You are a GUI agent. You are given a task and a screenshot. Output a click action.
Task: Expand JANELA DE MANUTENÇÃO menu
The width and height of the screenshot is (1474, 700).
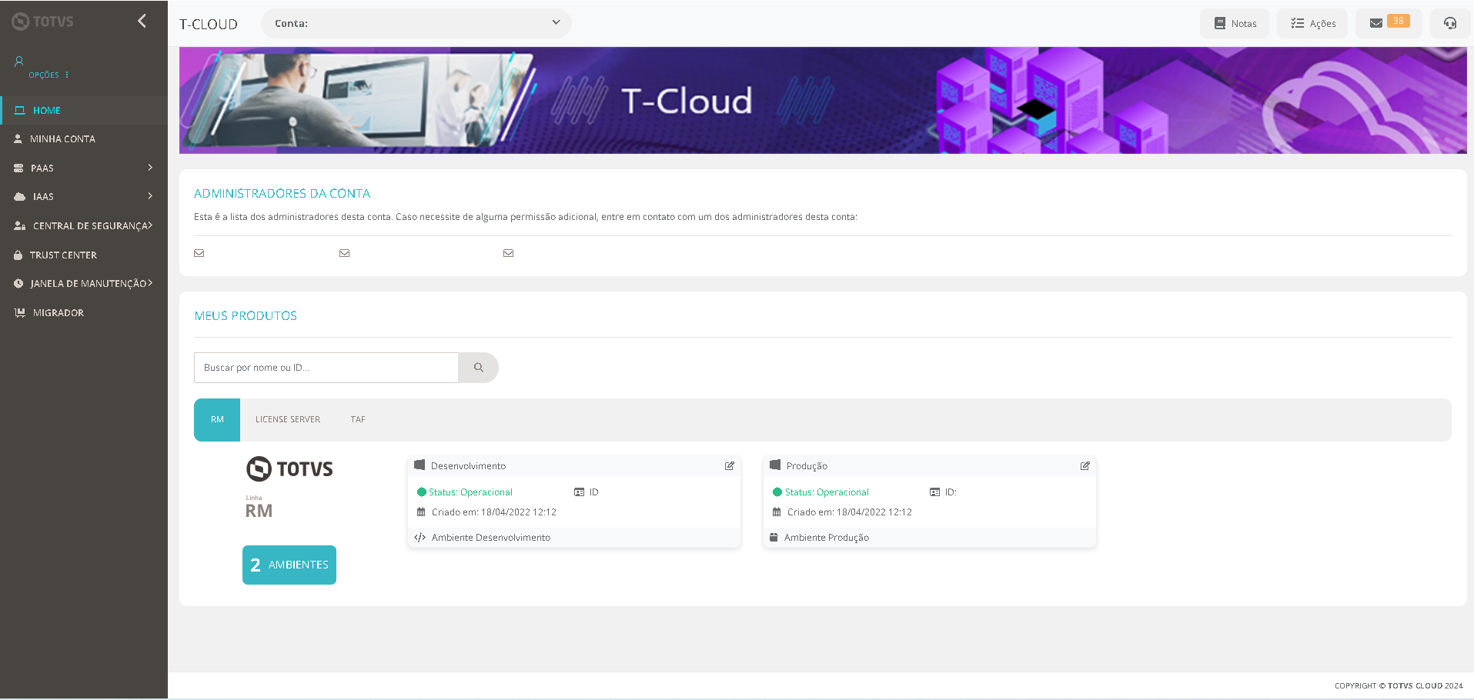84,283
